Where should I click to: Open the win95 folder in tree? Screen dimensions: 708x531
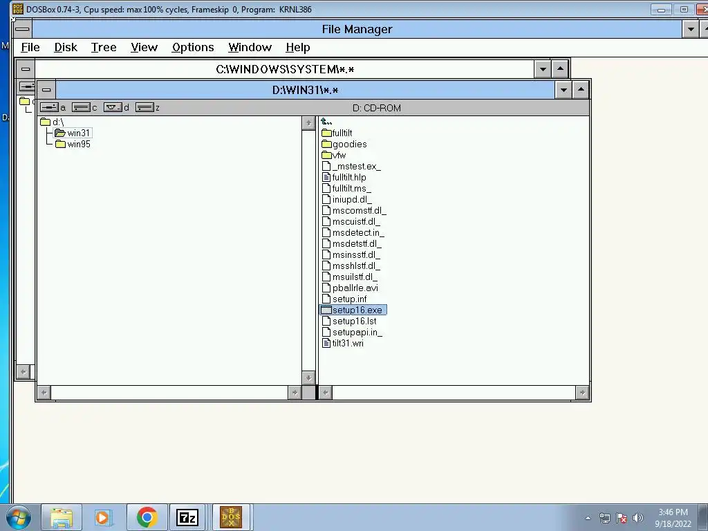(73, 144)
